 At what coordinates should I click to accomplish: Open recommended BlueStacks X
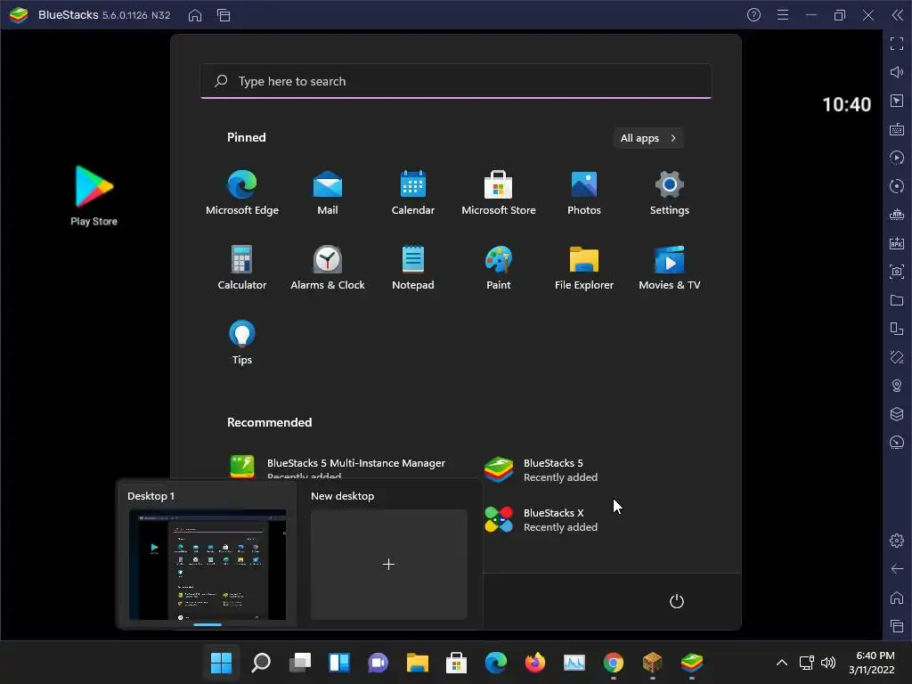tap(542, 519)
